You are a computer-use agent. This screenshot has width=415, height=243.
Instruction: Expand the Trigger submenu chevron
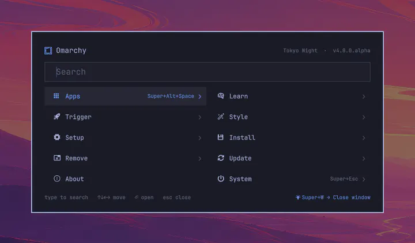[200, 117]
